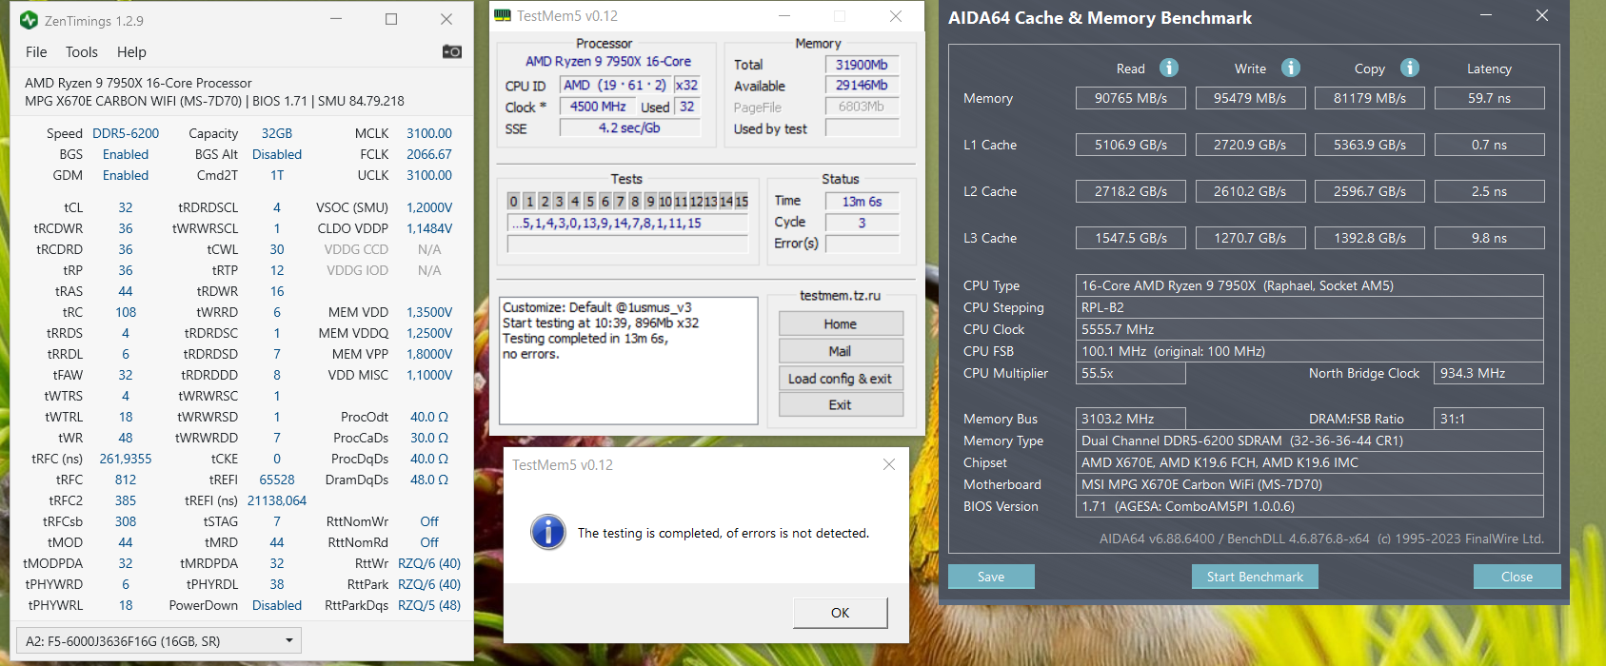Viewport: 1606px width, 666px height.
Task: Click OK in the testing completed dialog
Action: point(841,613)
